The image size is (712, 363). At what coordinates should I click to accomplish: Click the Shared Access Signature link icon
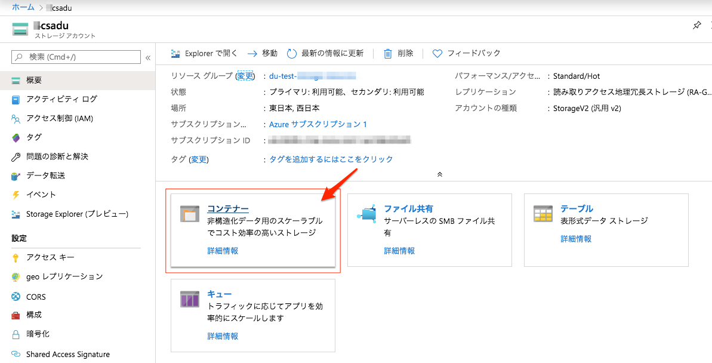[x=16, y=355]
